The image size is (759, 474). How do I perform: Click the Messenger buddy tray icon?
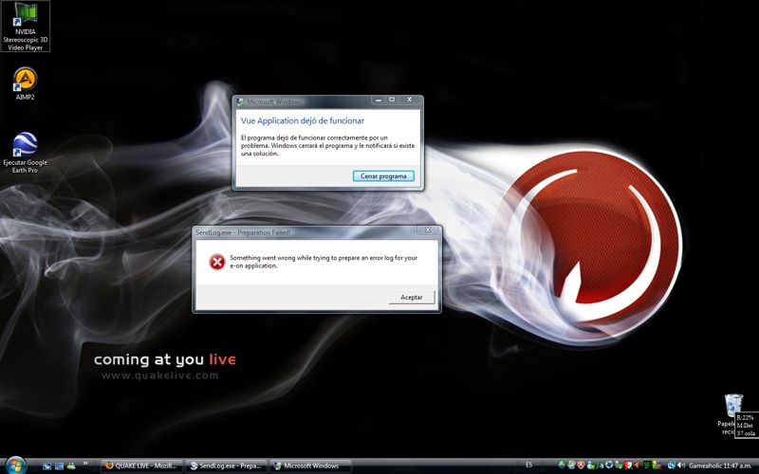click(x=590, y=465)
